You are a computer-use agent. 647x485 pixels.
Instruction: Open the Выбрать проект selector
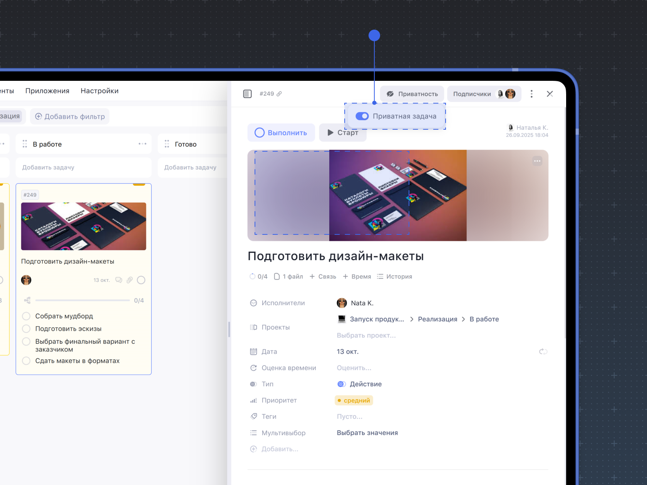(x=366, y=335)
